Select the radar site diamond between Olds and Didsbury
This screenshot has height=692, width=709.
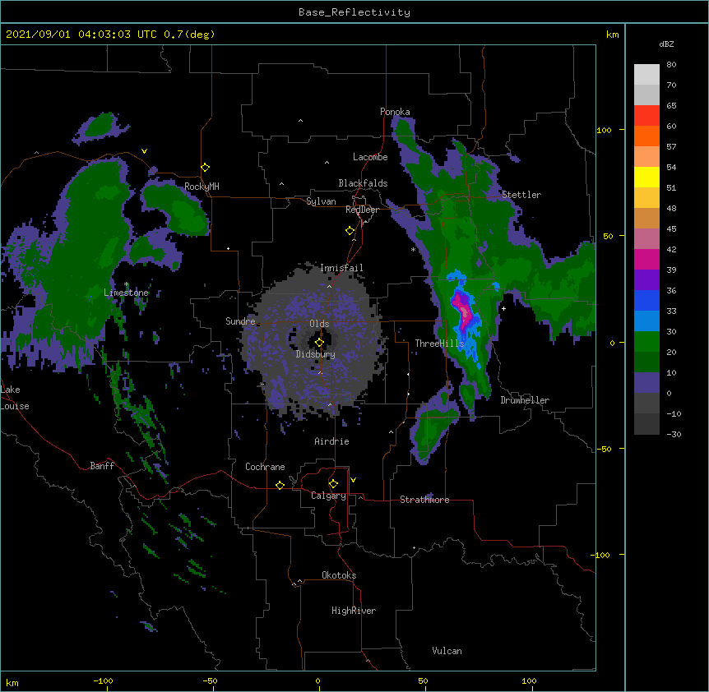319,343
